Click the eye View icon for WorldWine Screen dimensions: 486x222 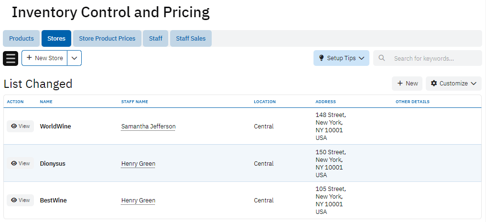pos(14,127)
